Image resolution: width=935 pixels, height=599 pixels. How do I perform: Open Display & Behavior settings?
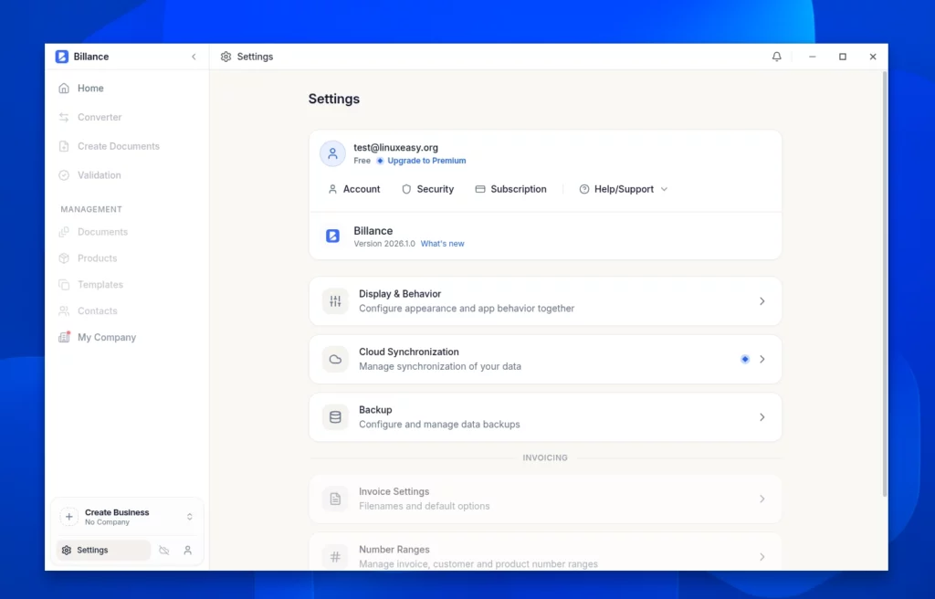(545, 301)
